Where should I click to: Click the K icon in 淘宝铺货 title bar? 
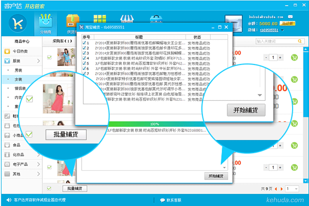tap(81, 27)
